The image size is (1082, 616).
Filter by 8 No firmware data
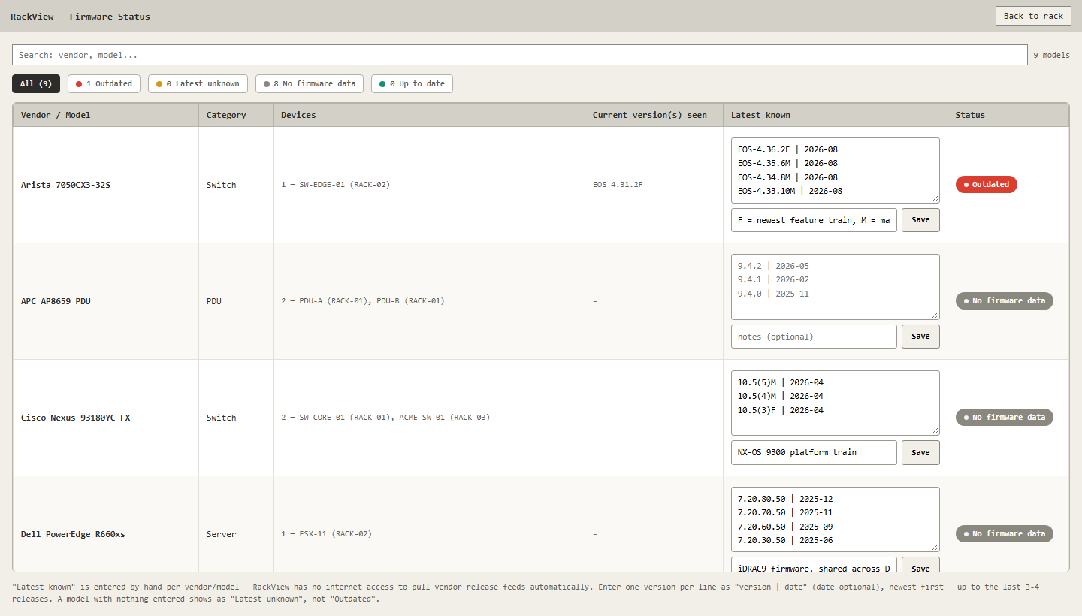click(310, 83)
